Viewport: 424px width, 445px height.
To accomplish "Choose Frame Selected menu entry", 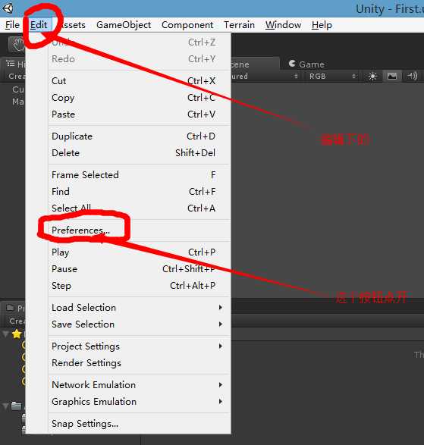I will 139,175.
